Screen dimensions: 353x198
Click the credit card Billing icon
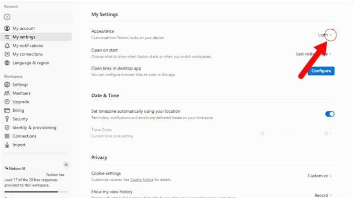click(7, 110)
